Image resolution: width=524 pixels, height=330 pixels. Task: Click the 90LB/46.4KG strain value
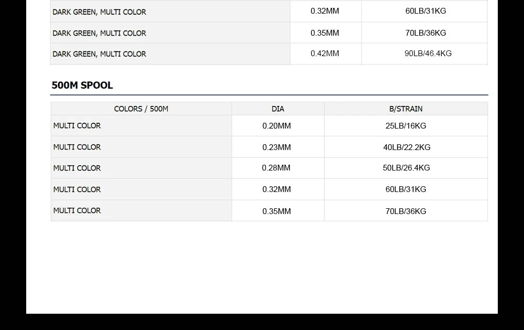pos(428,54)
